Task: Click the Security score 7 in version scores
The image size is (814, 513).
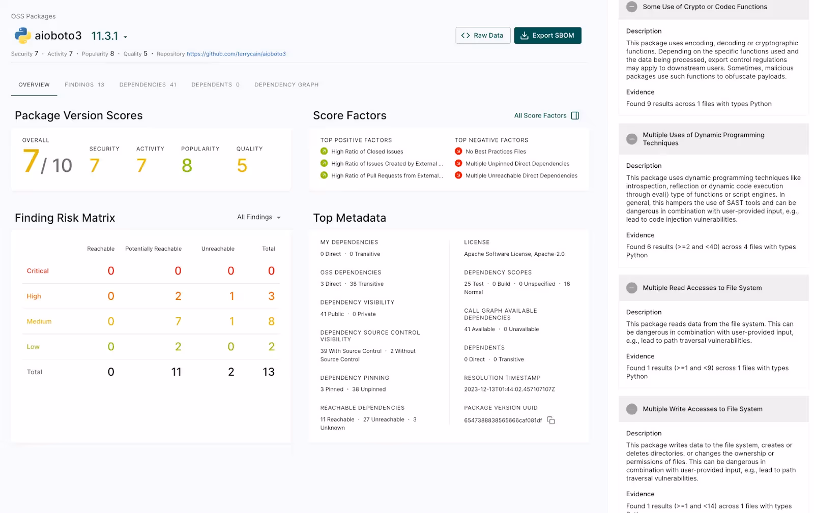Action: (x=95, y=165)
